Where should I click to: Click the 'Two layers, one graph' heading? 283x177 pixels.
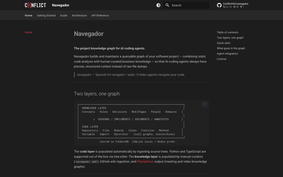coord(97,94)
